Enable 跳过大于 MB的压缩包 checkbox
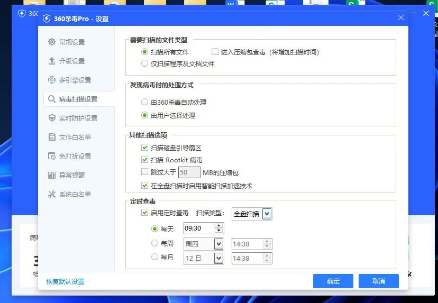Viewport: 438px width, 303px height. coord(144,172)
